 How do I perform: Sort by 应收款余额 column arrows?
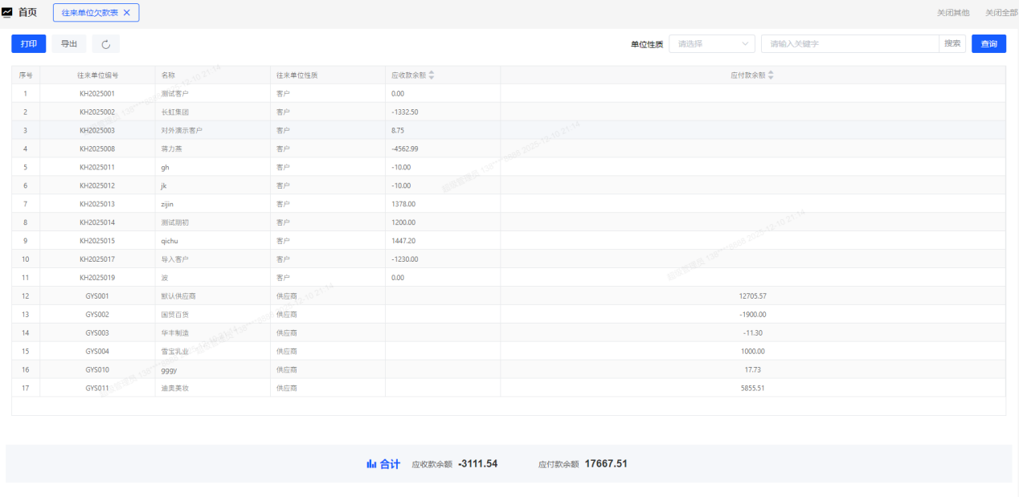432,75
